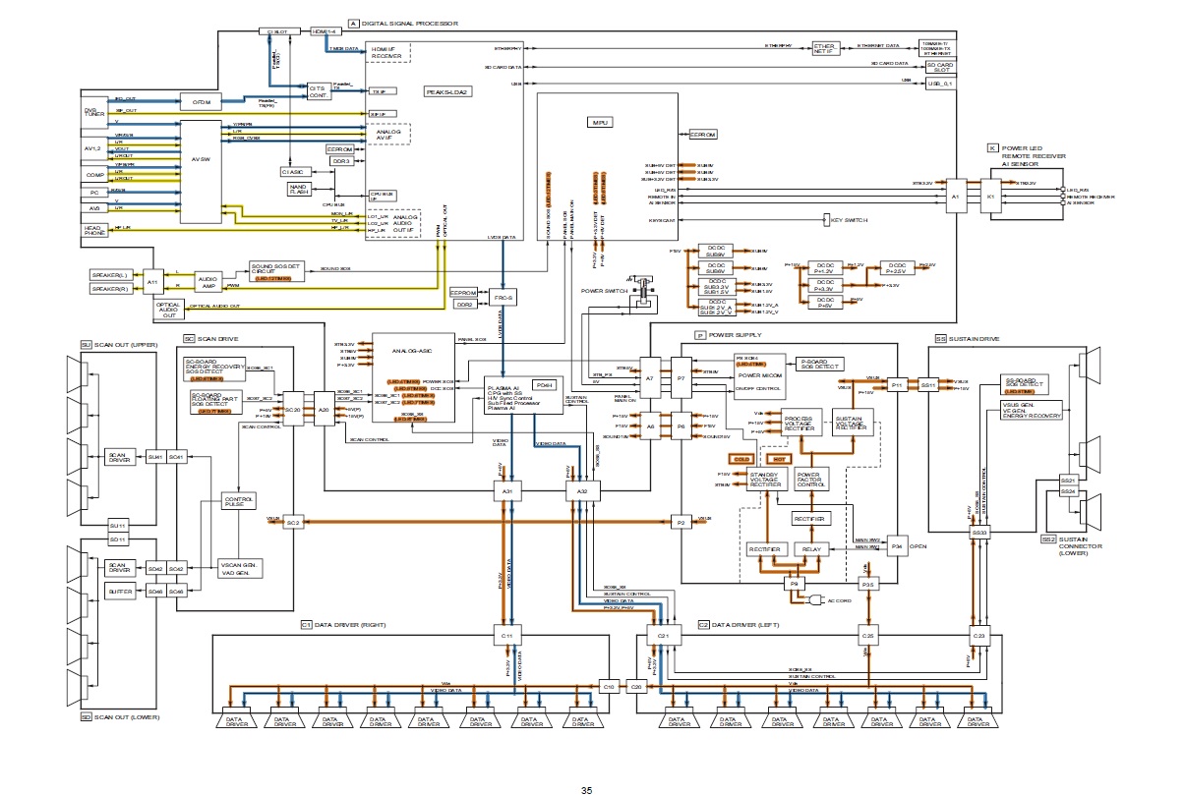Image resolution: width=1185 pixels, height=795 pixels.
Task: Select the RELAY block
Action: (x=811, y=551)
